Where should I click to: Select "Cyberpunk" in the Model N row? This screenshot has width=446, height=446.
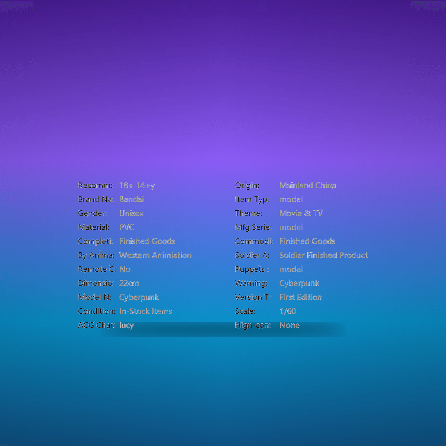139,298
